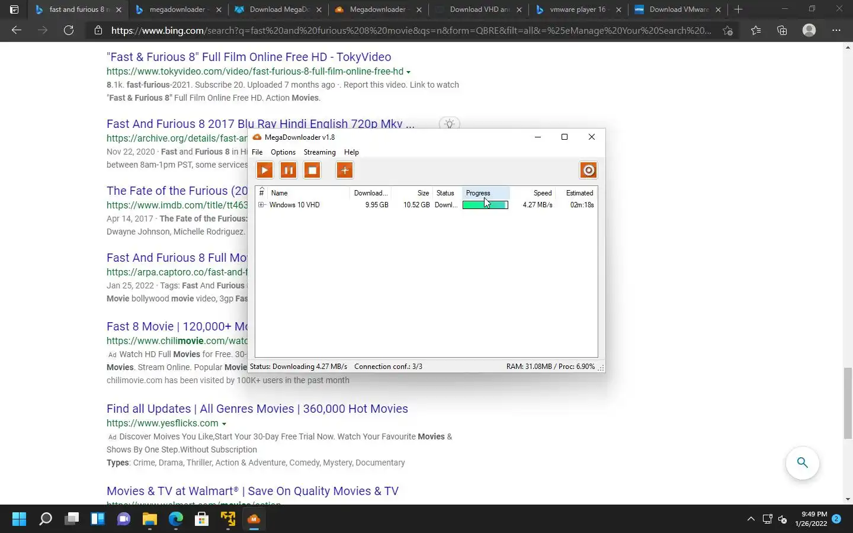Add this page to favorites star icon
This screenshot has width=853, height=533.
point(728,31)
